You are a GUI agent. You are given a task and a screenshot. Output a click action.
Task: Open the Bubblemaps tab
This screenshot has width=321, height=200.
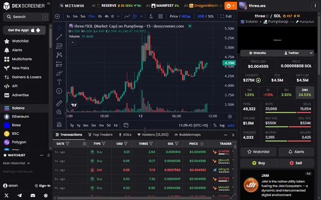pos(187,135)
